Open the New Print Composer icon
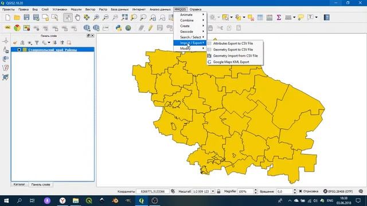 (x=45, y=17)
